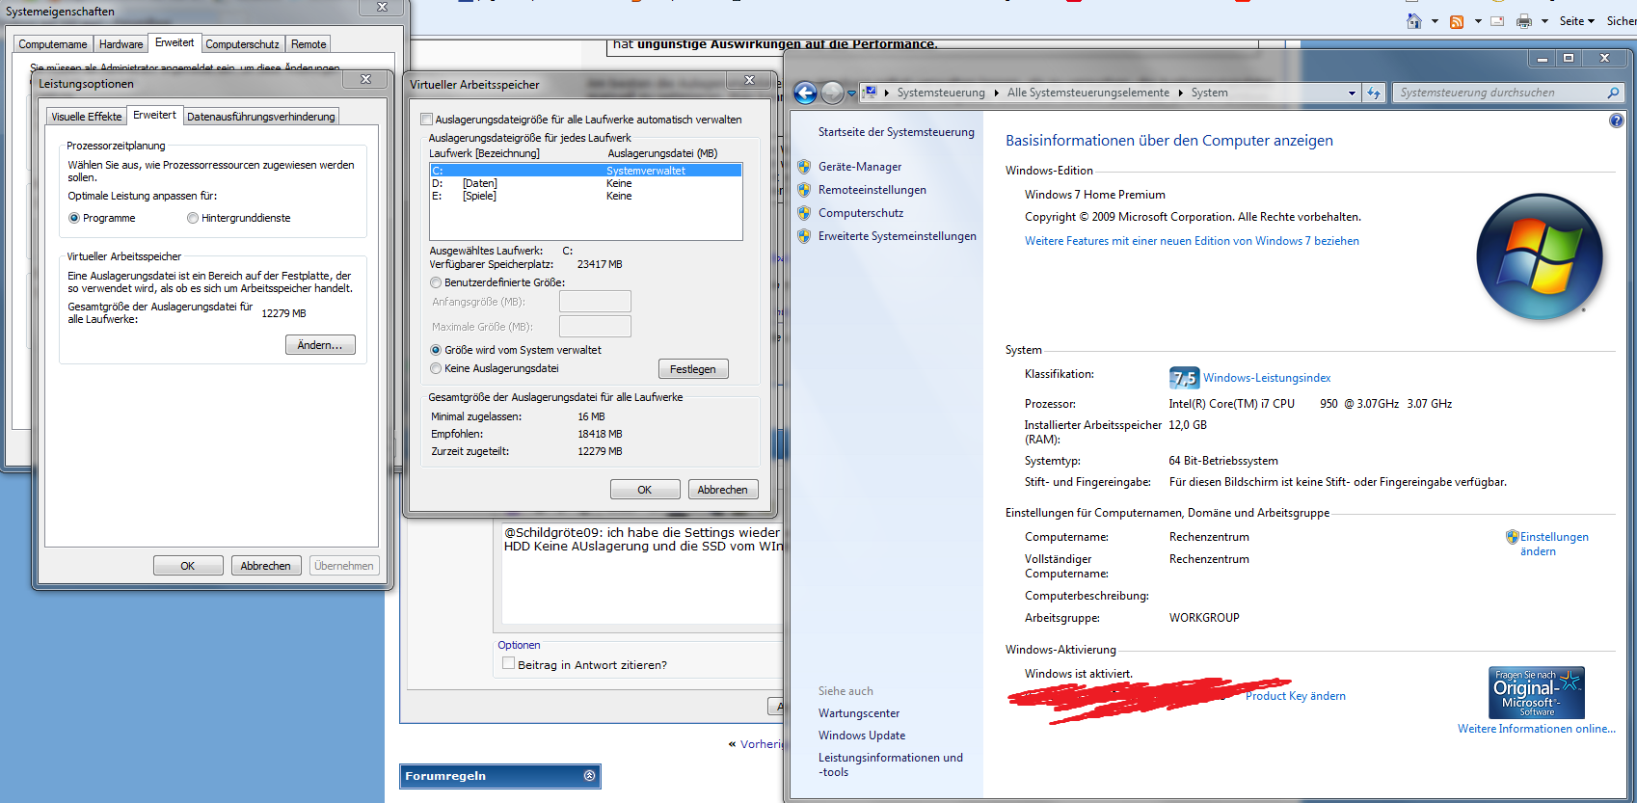The image size is (1637, 803).
Task: Click the mail envelope icon in browser toolbar
Action: pyautogui.click(x=1497, y=21)
